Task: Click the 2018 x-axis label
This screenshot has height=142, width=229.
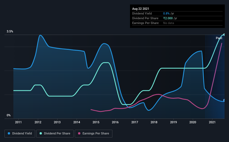Action: tap(154, 122)
